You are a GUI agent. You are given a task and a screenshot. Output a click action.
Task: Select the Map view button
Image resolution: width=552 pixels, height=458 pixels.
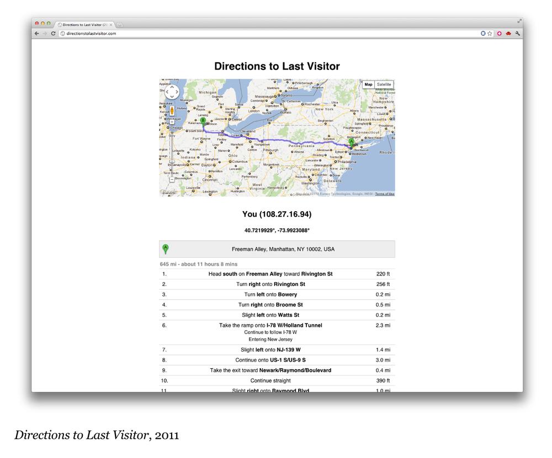(368, 84)
